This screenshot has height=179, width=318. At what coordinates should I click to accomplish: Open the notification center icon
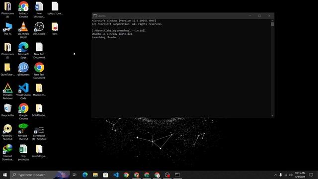pyautogui.click(x=311, y=175)
